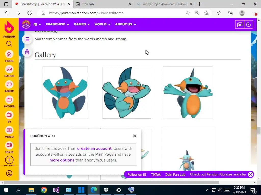Follow the create an account link

click(x=94, y=148)
